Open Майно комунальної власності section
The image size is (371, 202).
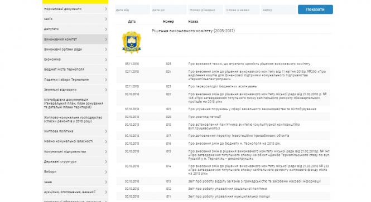tap(75, 141)
